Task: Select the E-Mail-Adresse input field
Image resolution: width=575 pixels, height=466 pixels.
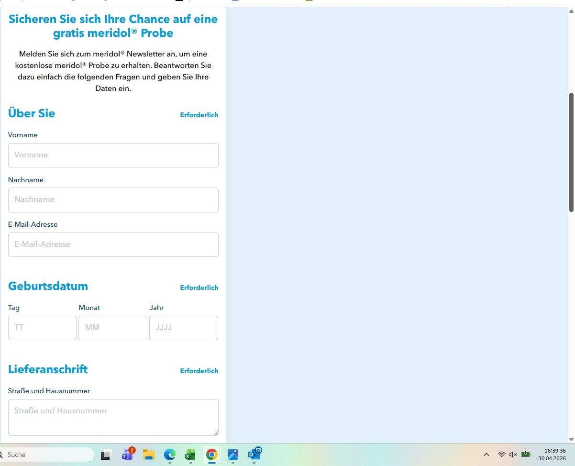Action: 113,244
